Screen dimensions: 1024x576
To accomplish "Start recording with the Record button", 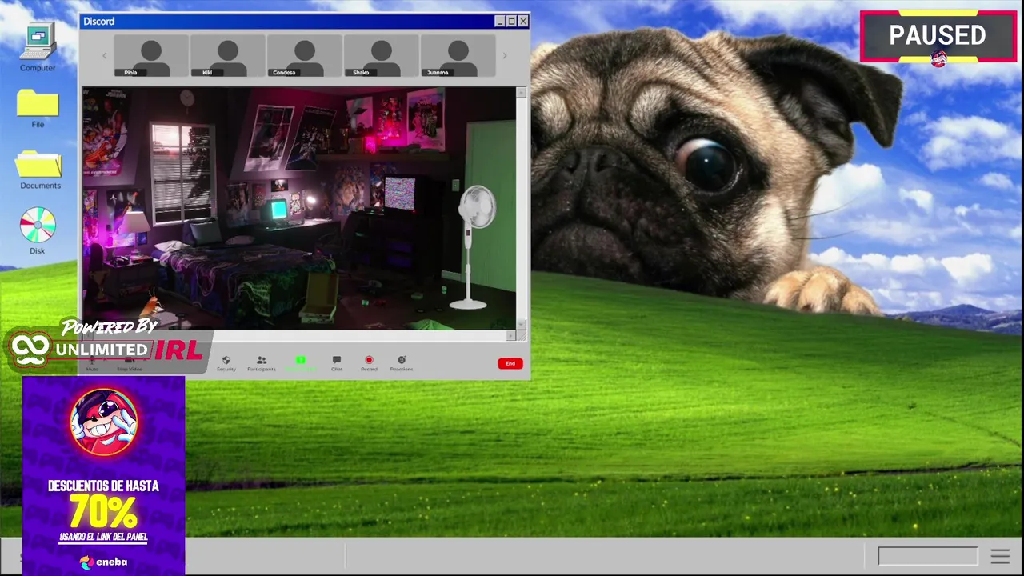I will (369, 363).
